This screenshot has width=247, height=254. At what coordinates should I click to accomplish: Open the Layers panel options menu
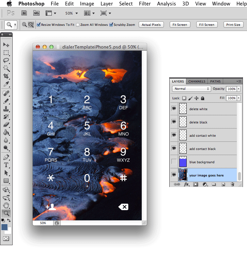point(239,81)
